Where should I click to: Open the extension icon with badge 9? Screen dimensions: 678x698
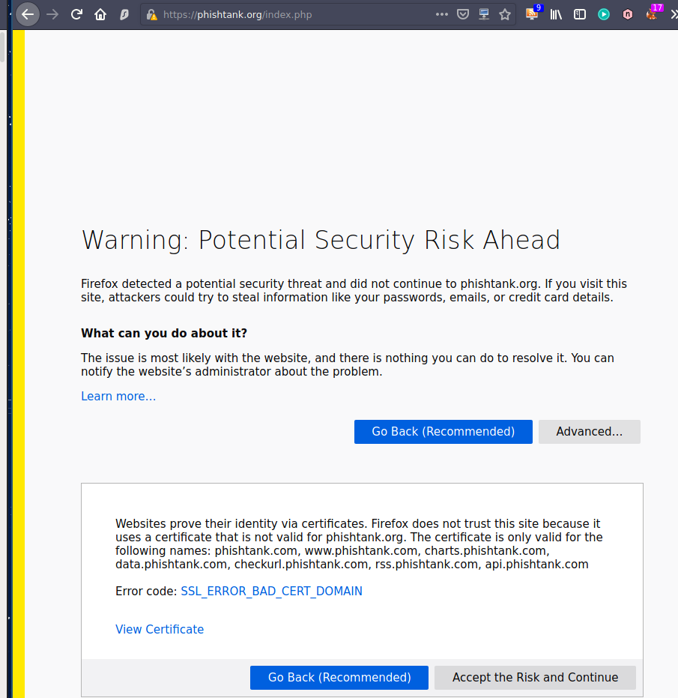pyautogui.click(x=533, y=13)
